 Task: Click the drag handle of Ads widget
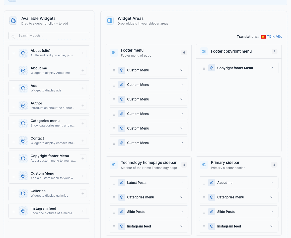tap(14, 88)
